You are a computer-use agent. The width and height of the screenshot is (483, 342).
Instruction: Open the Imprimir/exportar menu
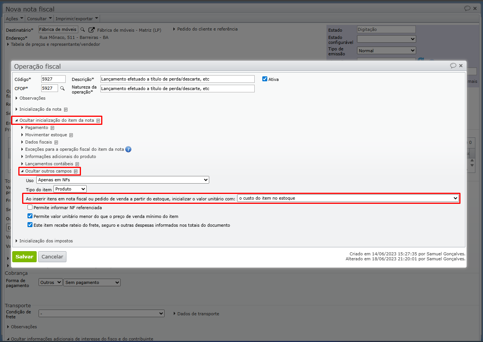(77, 19)
